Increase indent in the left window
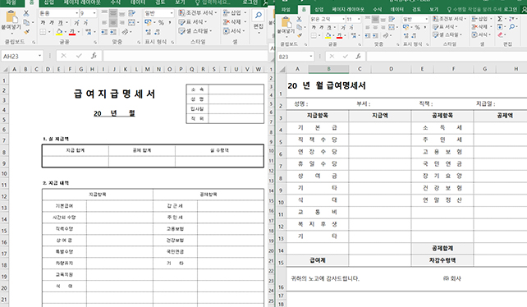The image size is (527, 307). coord(113,32)
